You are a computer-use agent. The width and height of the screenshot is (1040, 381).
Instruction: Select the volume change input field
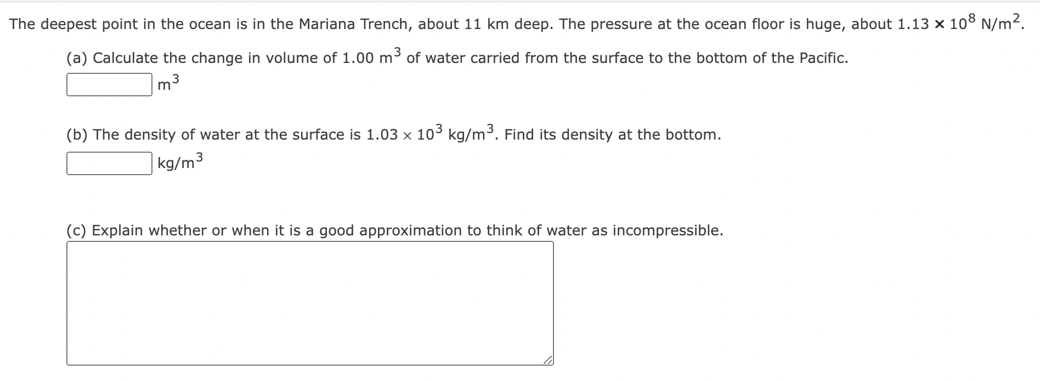click(x=108, y=84)
